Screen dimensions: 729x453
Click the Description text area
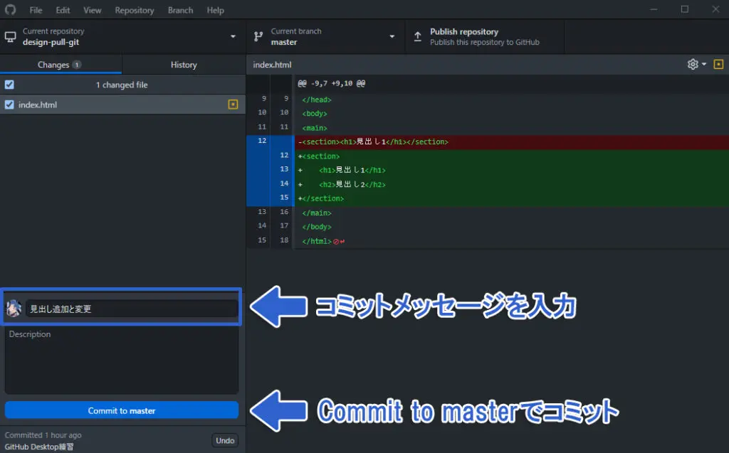(x=122, y=361)
